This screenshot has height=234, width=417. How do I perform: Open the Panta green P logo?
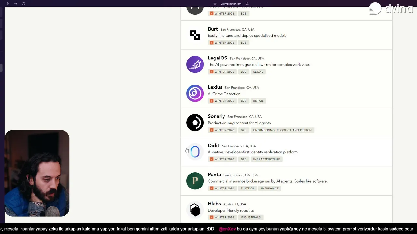click(195, 181)
